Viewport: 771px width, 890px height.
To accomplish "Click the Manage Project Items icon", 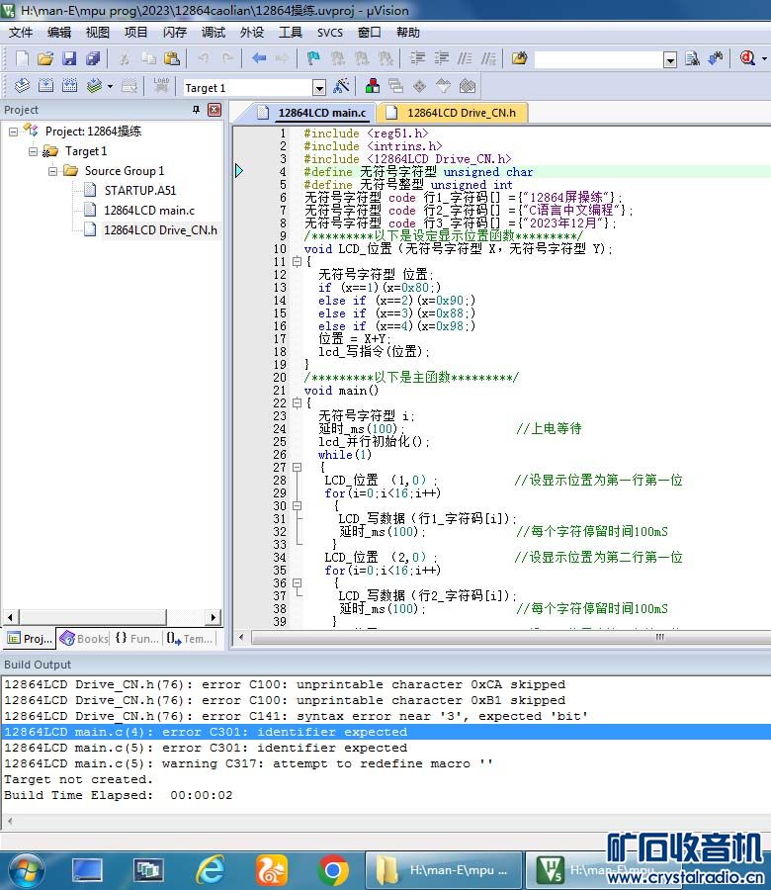I will coord(373,87).
